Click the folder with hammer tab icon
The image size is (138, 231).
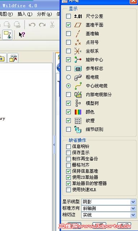[13, 58]
